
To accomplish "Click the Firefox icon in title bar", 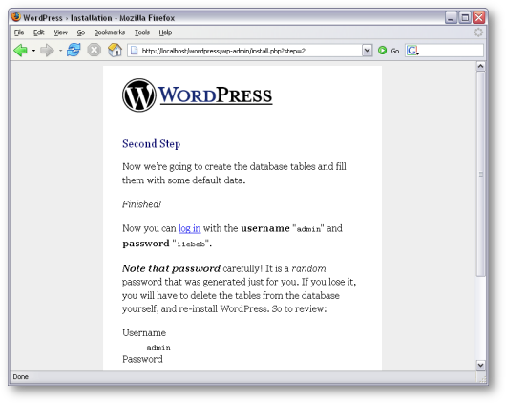I will point(16,17).
